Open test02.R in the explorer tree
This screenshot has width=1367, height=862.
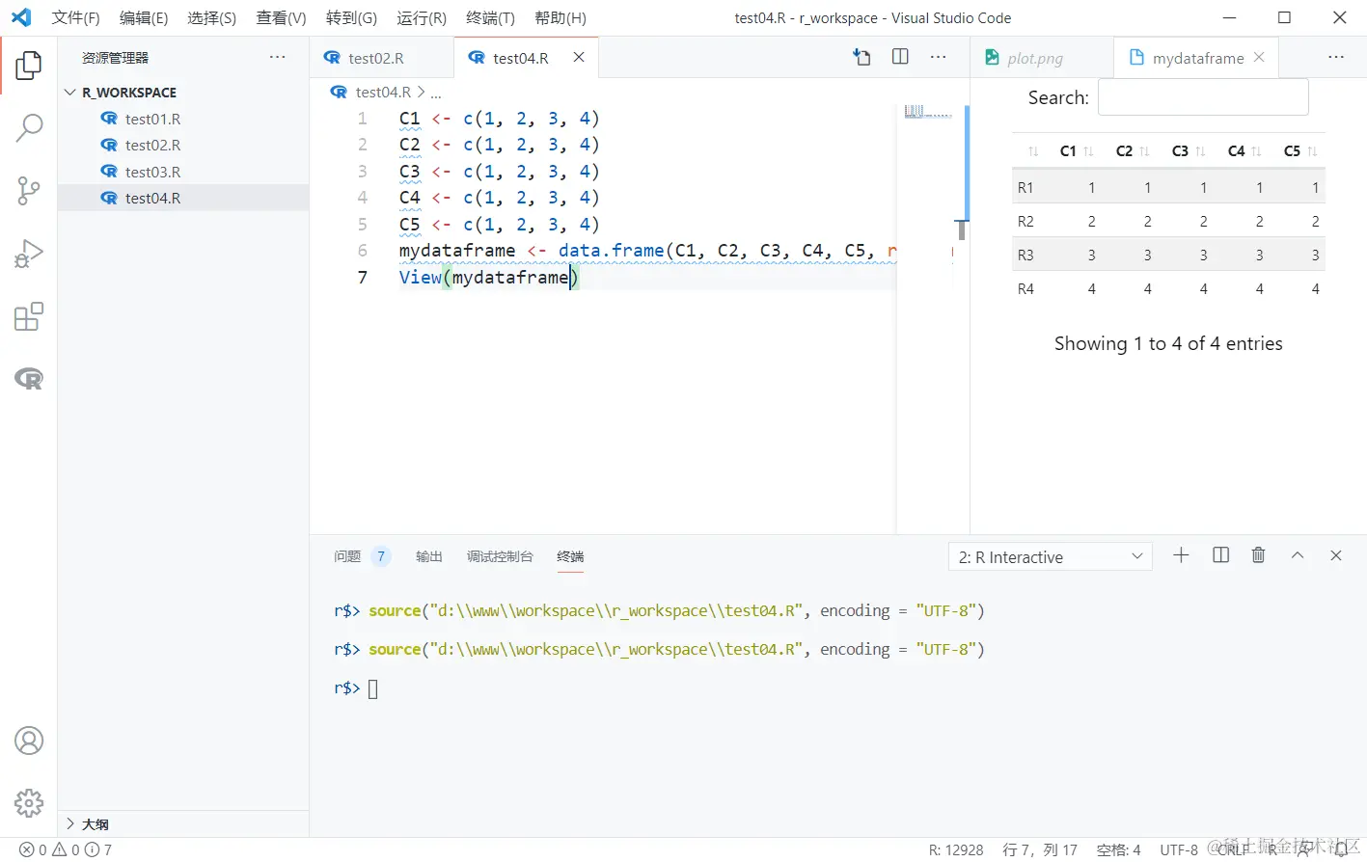[x=183, y=145]
